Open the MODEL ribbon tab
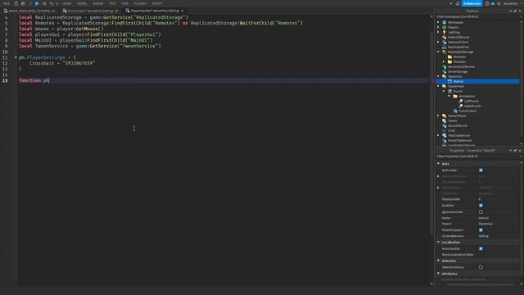Image resolution: width=524 pixels, height=295 pixels. coord(82,3)
